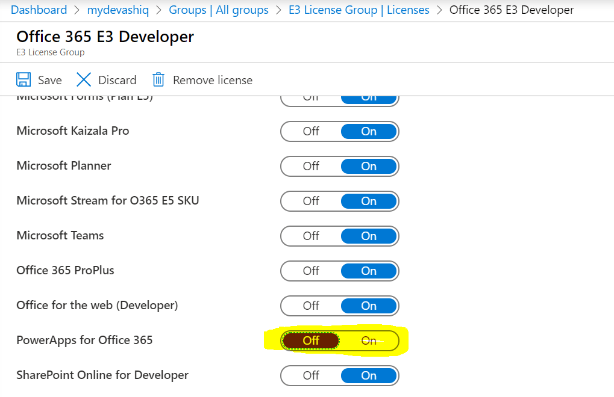Click the Remove license text

point(212,80)
